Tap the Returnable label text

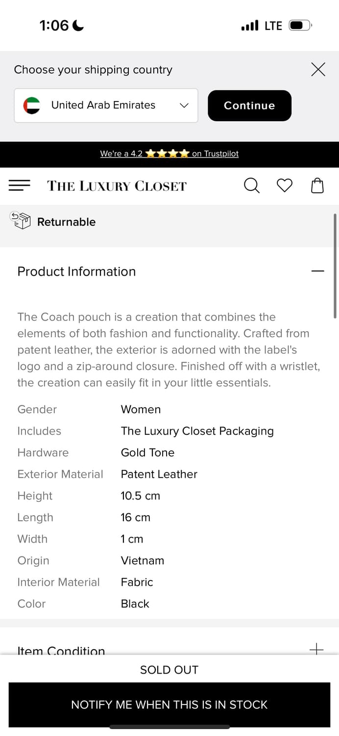point(66,222)
